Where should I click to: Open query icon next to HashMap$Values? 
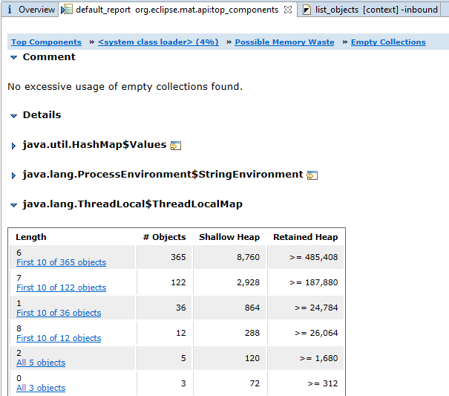click(176, 146)
